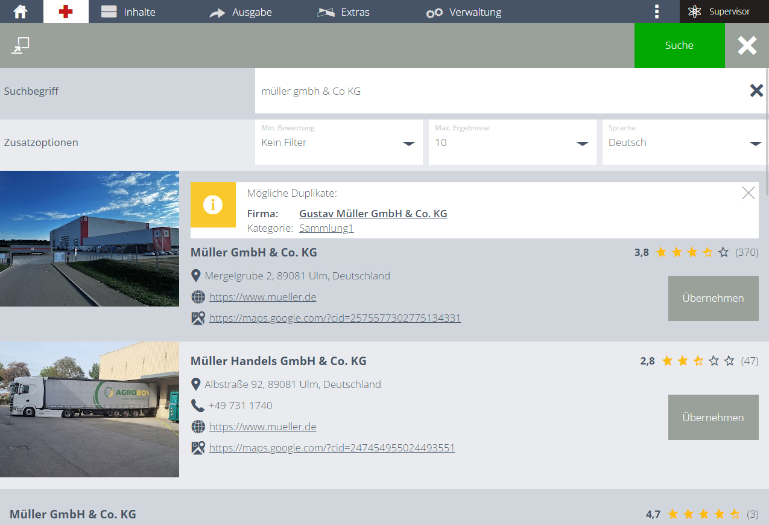Click the map pin icon beside Albstraße 92
This screenshot has height=525, width=769.
click(x=195, y=384)
